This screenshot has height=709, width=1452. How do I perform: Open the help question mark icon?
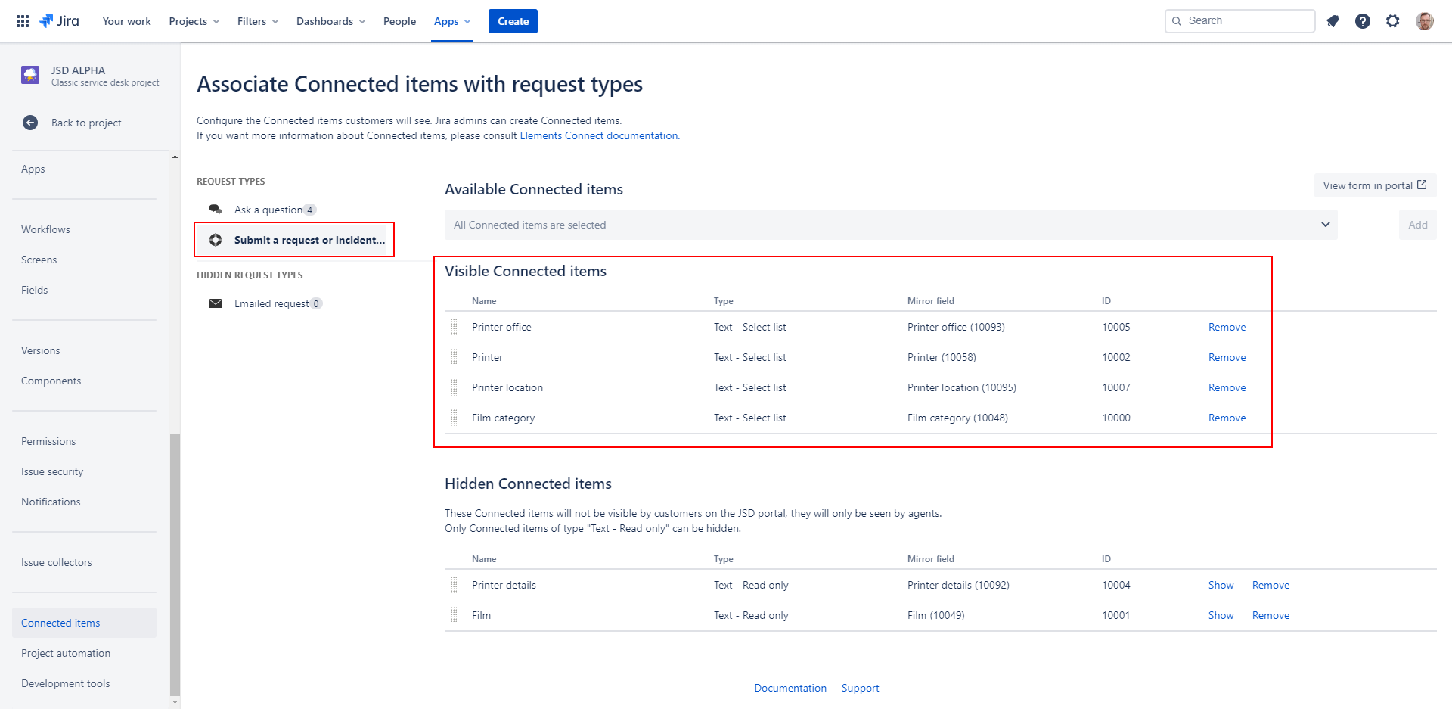1363,21
